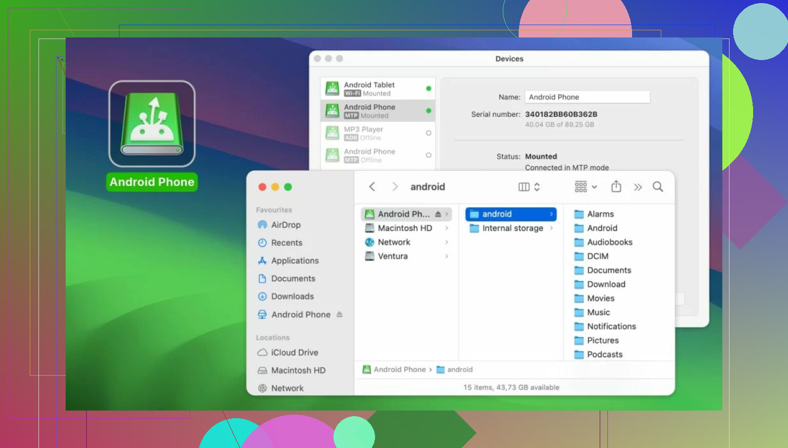Eject Android Ph... in first column

pyautogui.click(x=438, y=214)
